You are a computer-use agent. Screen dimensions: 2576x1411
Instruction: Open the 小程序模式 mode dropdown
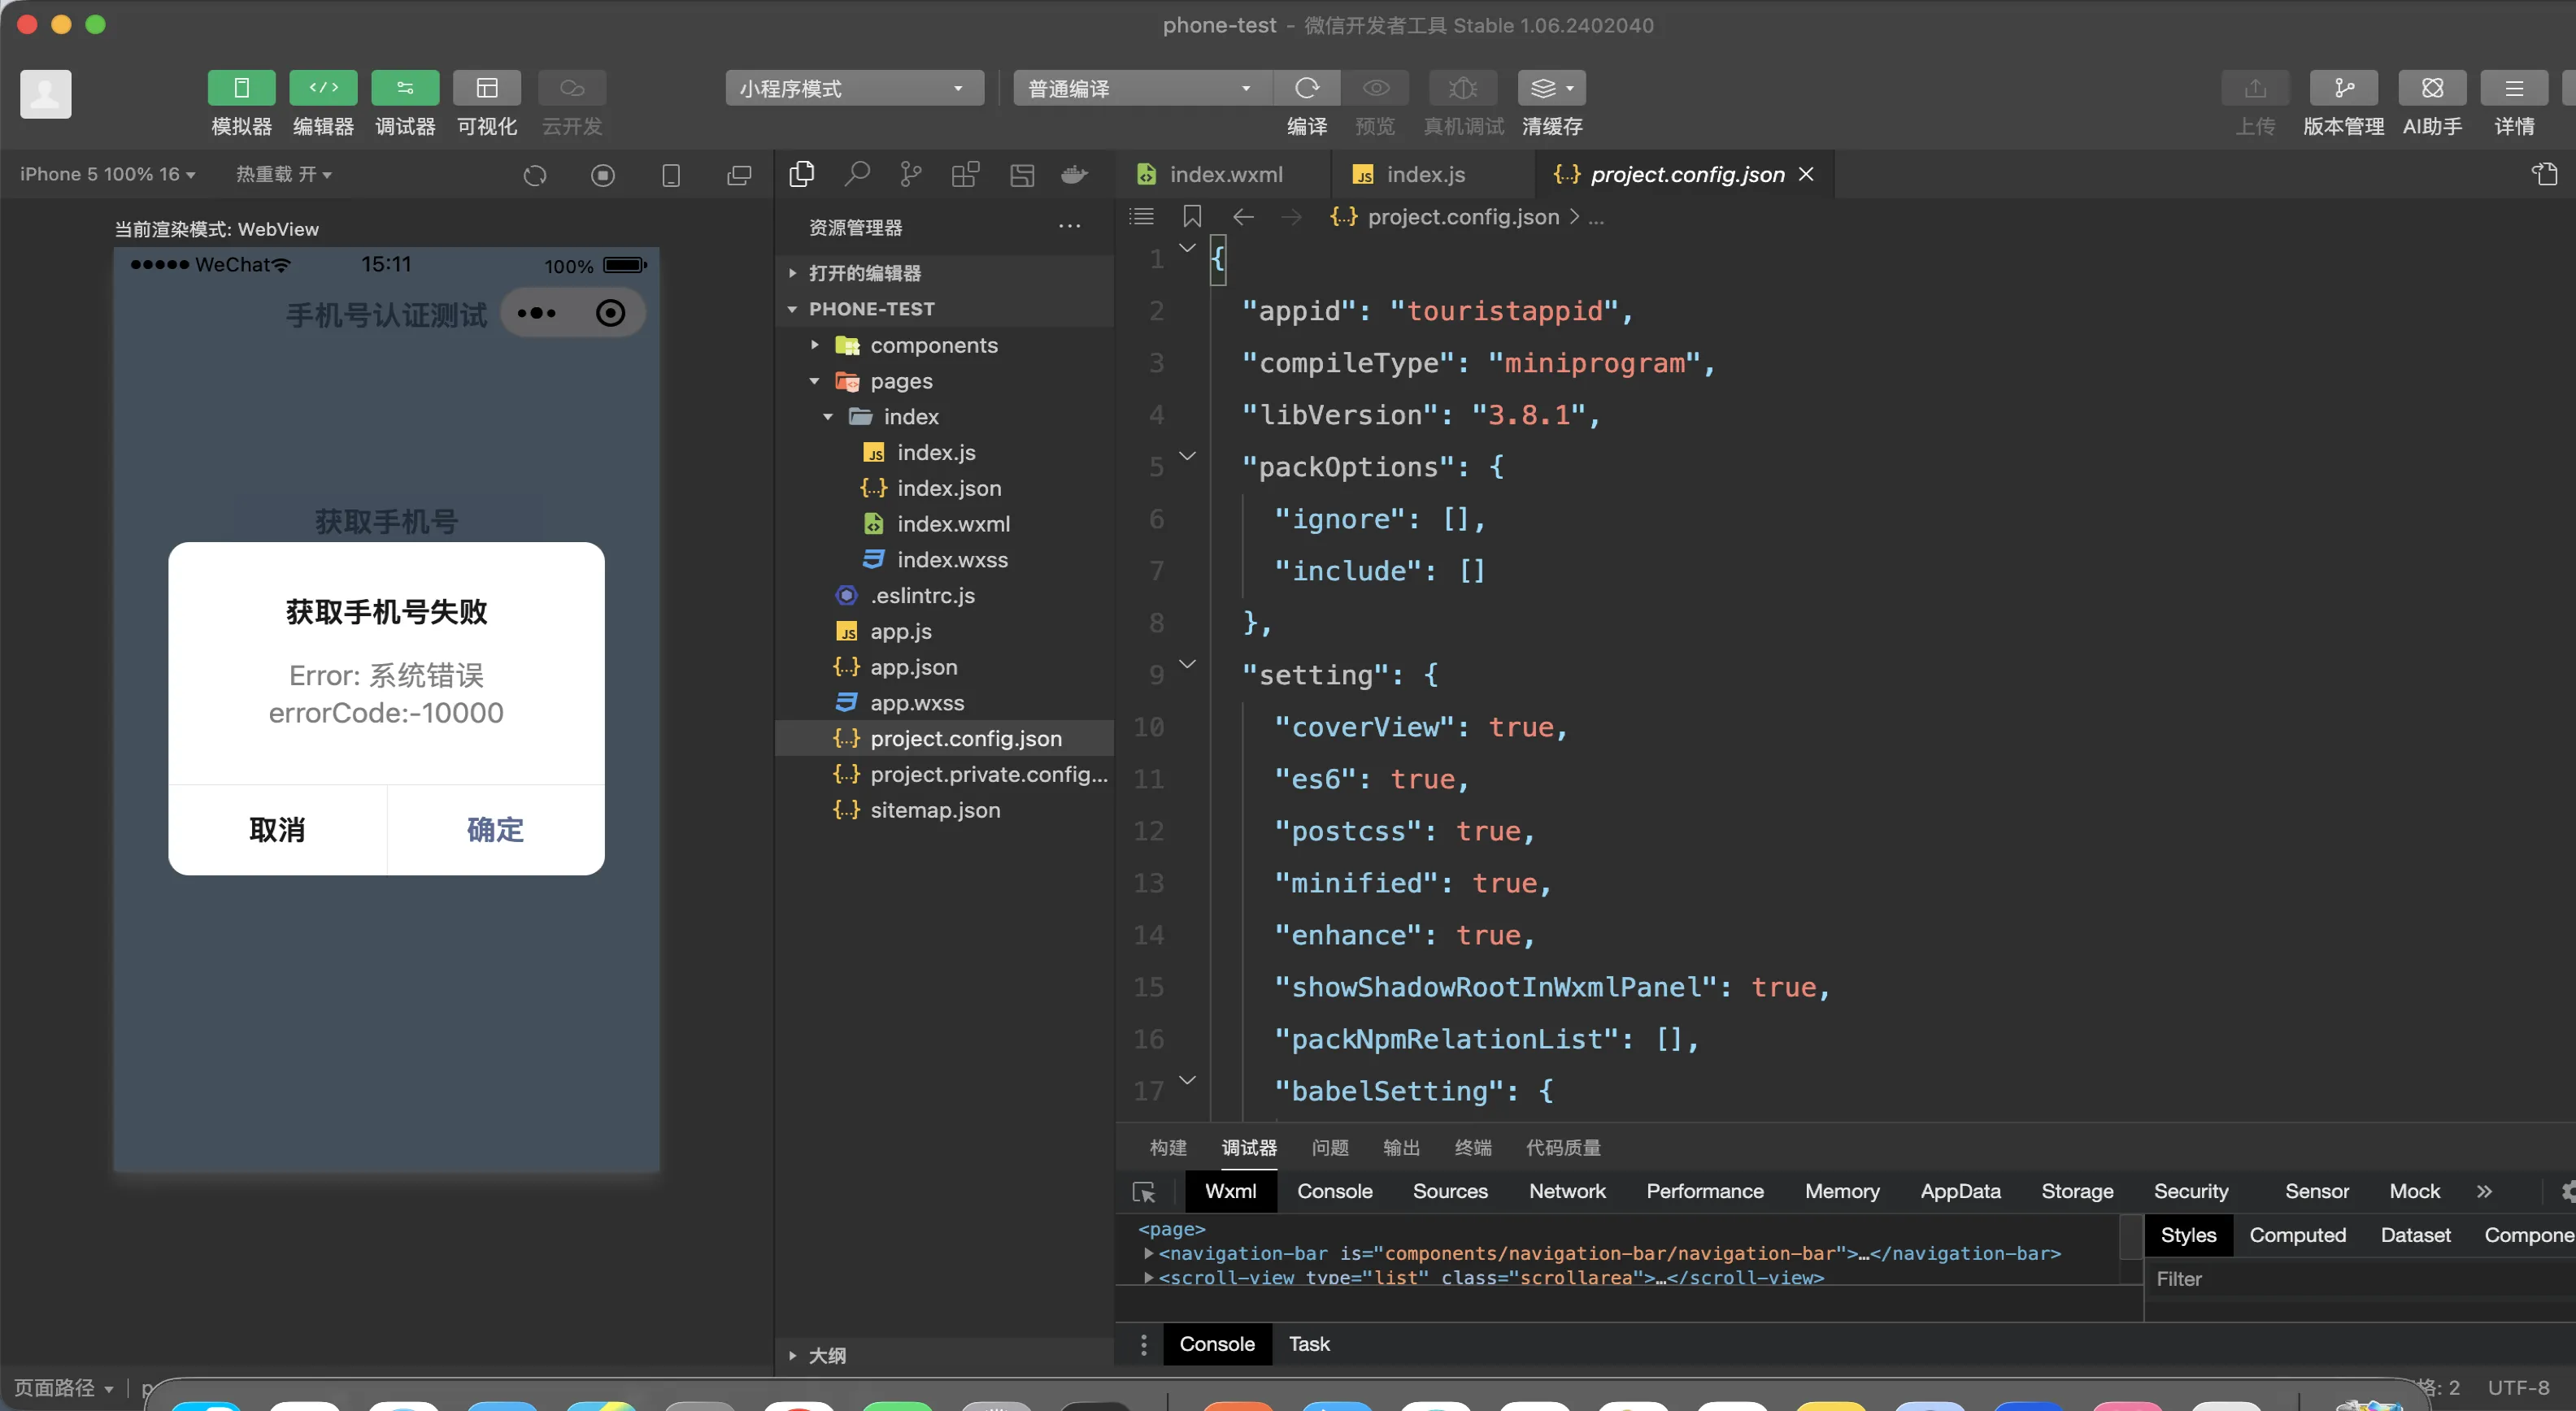(853, 88)
